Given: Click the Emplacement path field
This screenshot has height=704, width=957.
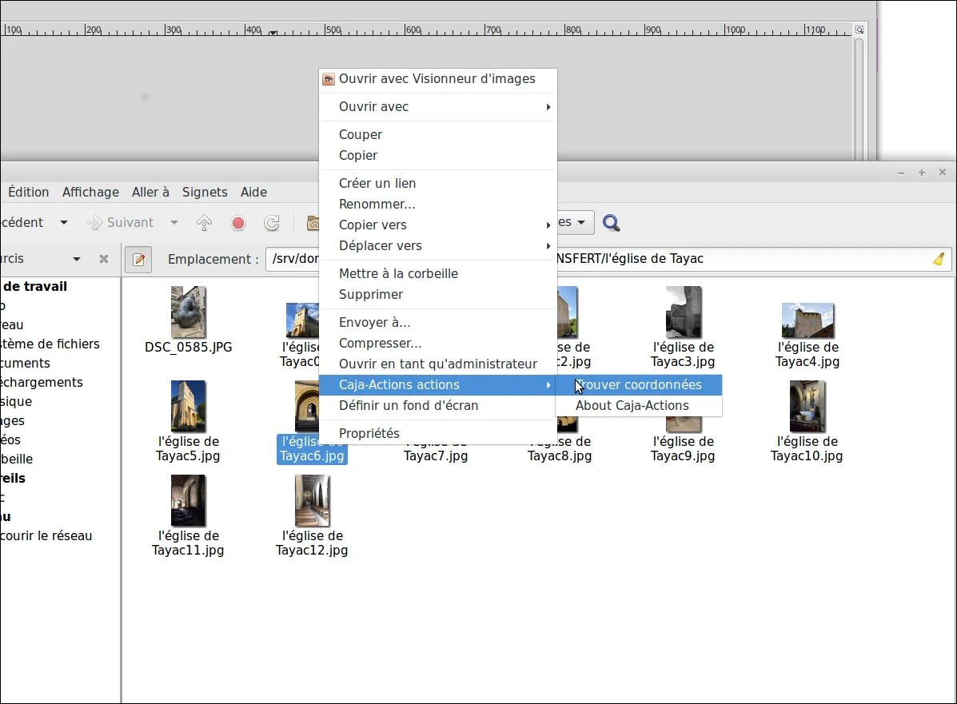Looking at the screenshot, I should tap(608, 259).
